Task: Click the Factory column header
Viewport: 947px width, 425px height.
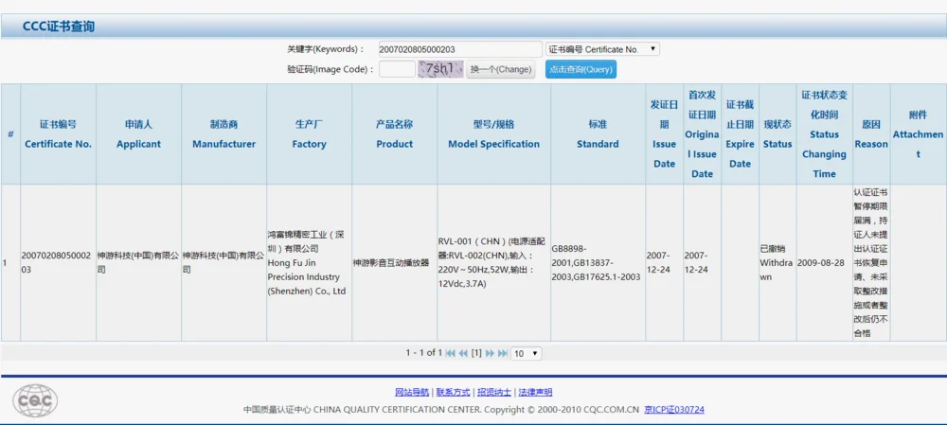Action: tap(310, 134)
